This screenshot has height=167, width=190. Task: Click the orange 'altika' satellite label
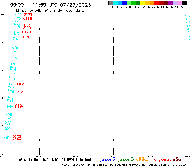click(142, 159)
